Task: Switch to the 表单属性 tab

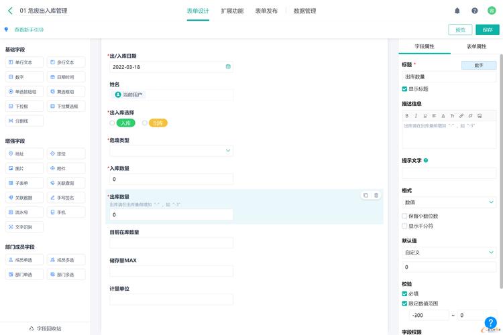Action: [x=476, y=46]
